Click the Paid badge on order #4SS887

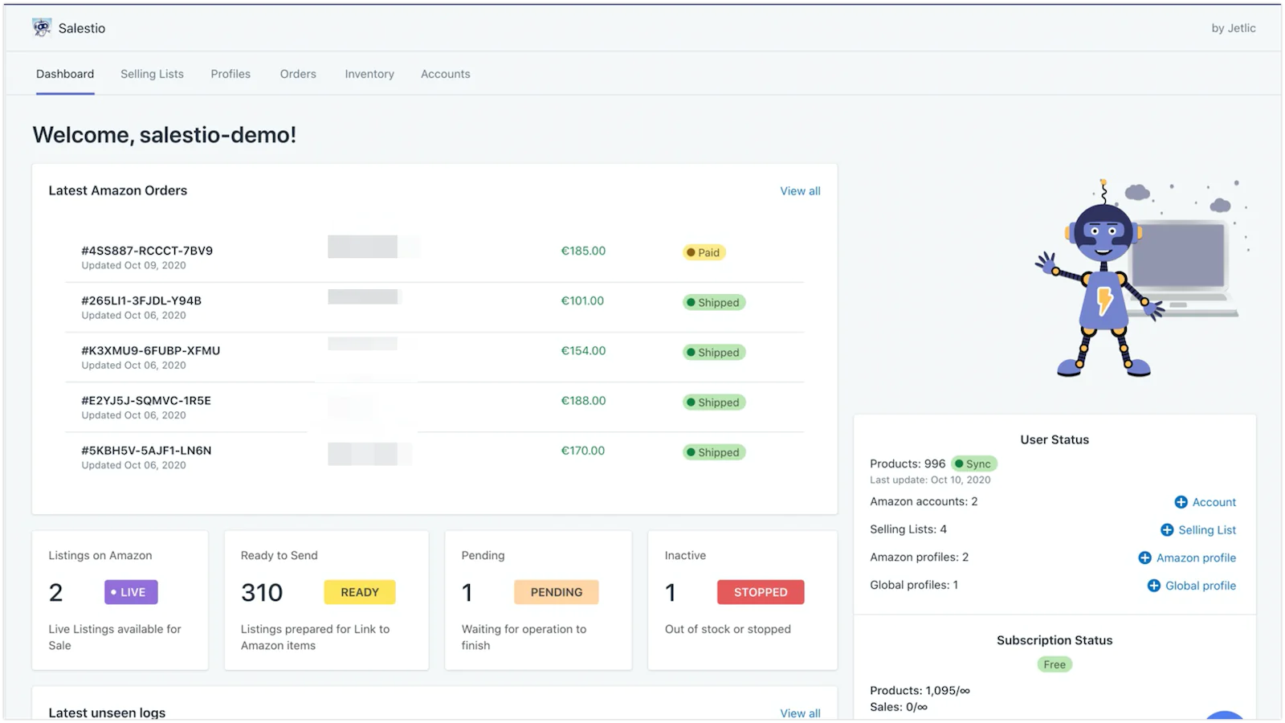[x=704, y=252]
